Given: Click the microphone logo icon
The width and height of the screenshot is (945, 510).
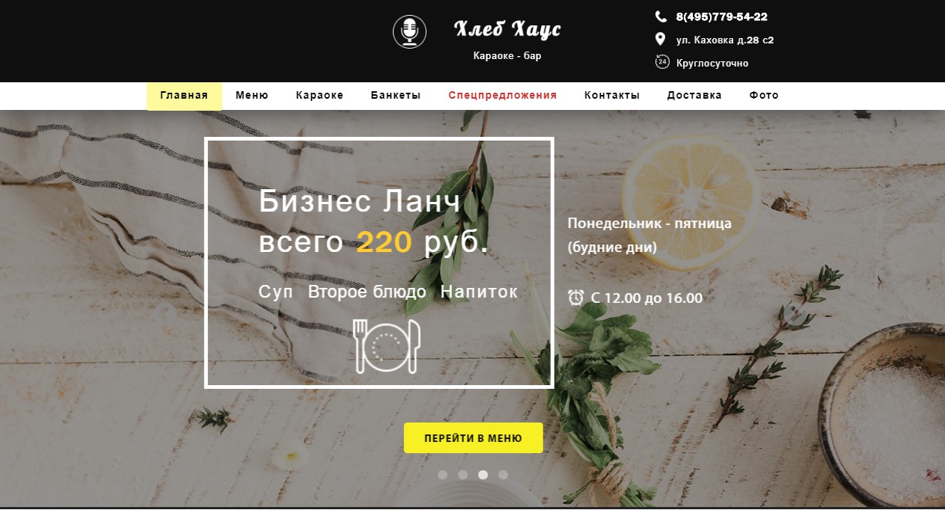Looking at the screenshot, I should point(409,32).
